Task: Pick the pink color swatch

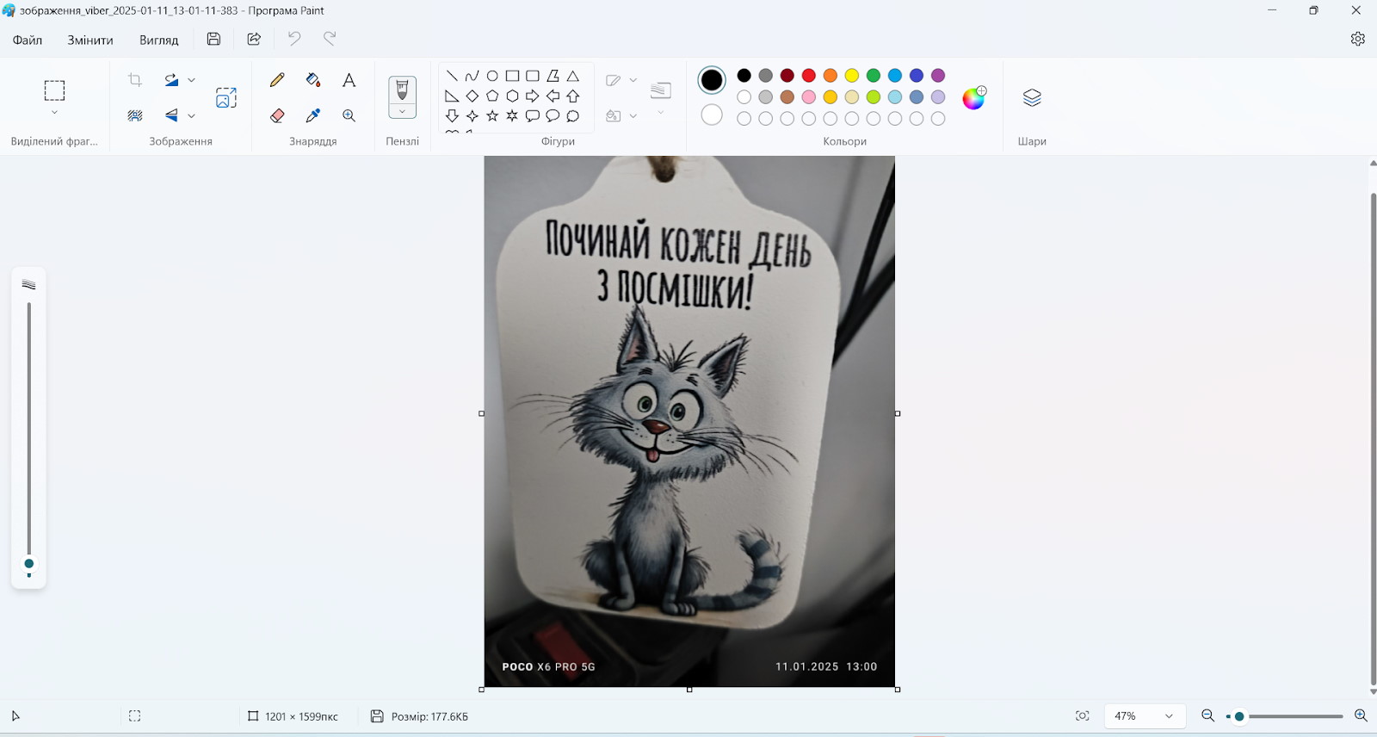Action: pos(809,97)
